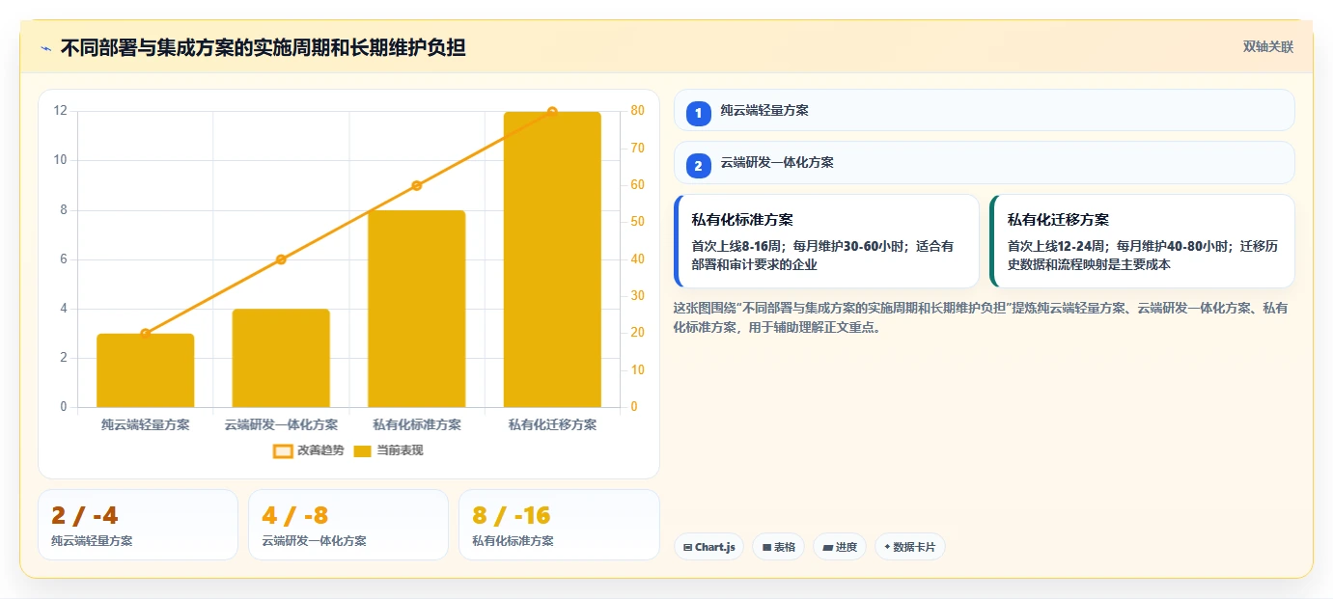Click the trend line point at value 40

[x=281, y=259]
